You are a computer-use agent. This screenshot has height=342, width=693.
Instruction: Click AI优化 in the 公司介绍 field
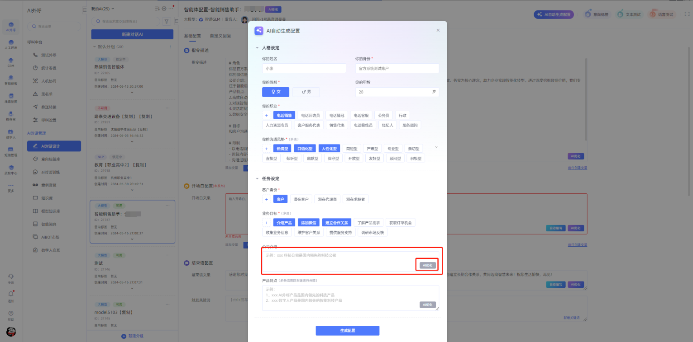pyautogui.click(x=428, y=265)
